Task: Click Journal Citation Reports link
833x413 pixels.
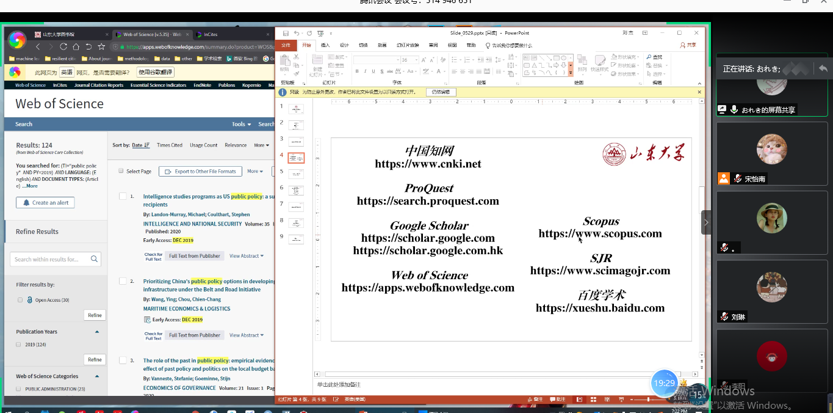Action: click(x=99, y=86)
